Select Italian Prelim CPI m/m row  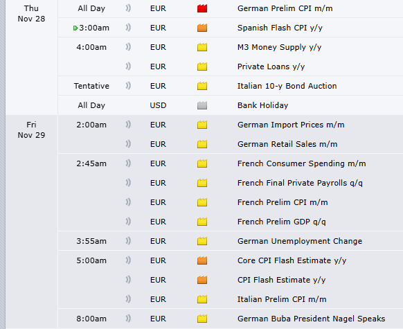[231, 299]
